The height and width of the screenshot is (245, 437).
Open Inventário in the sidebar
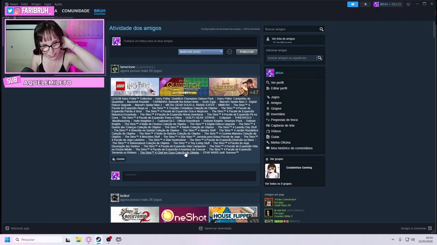[278, 114]
